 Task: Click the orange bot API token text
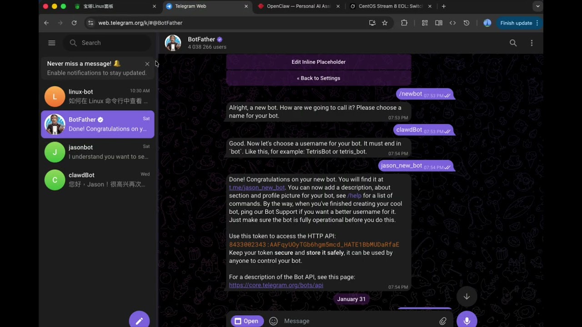click(314, 245)
